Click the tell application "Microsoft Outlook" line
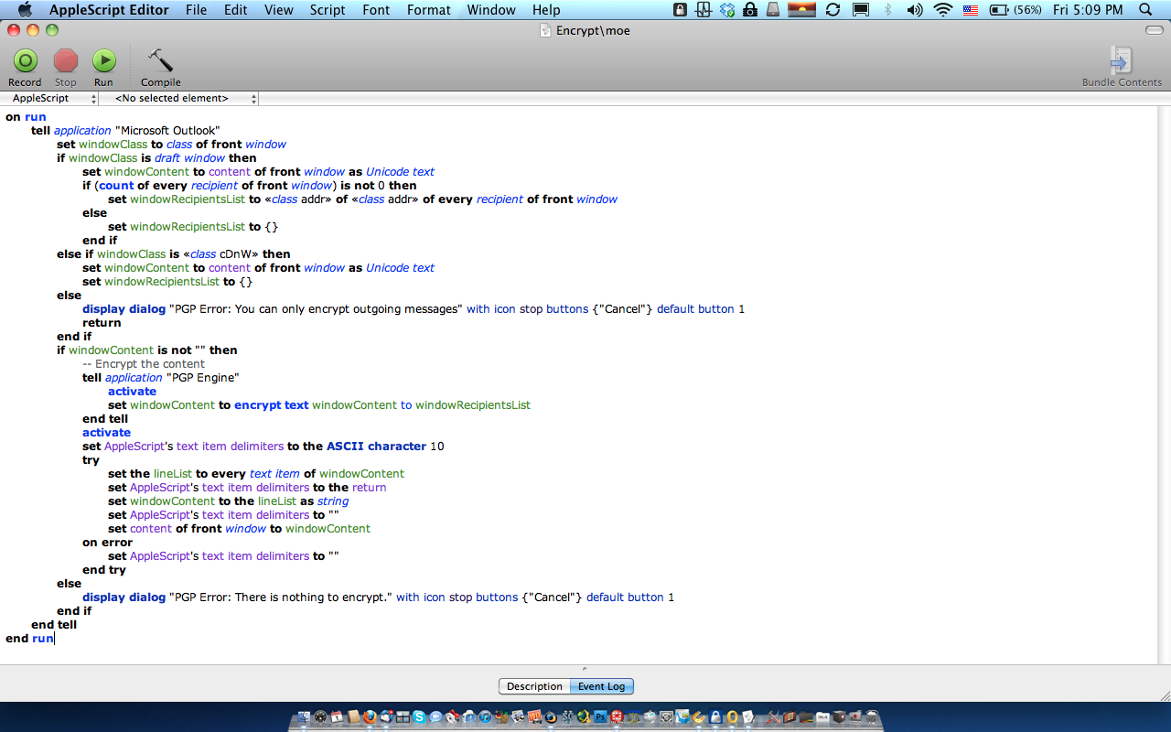Image resolution: width=1171 pixels, height=732 pixels. 125,131
